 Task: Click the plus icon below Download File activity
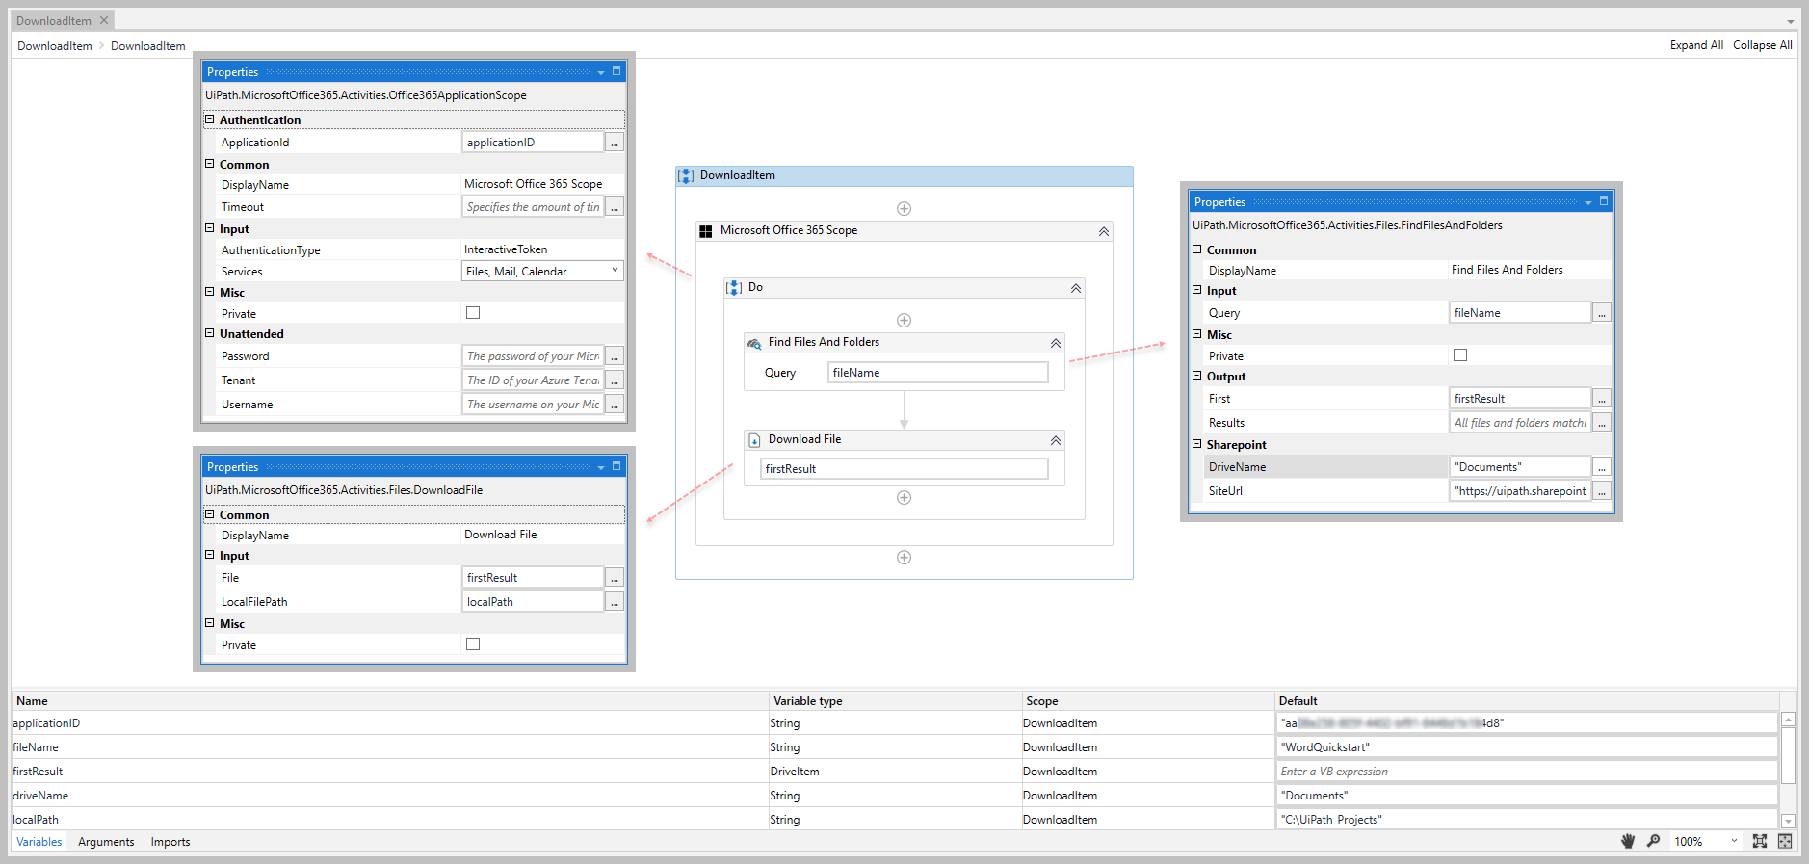[x=904, y=497]
